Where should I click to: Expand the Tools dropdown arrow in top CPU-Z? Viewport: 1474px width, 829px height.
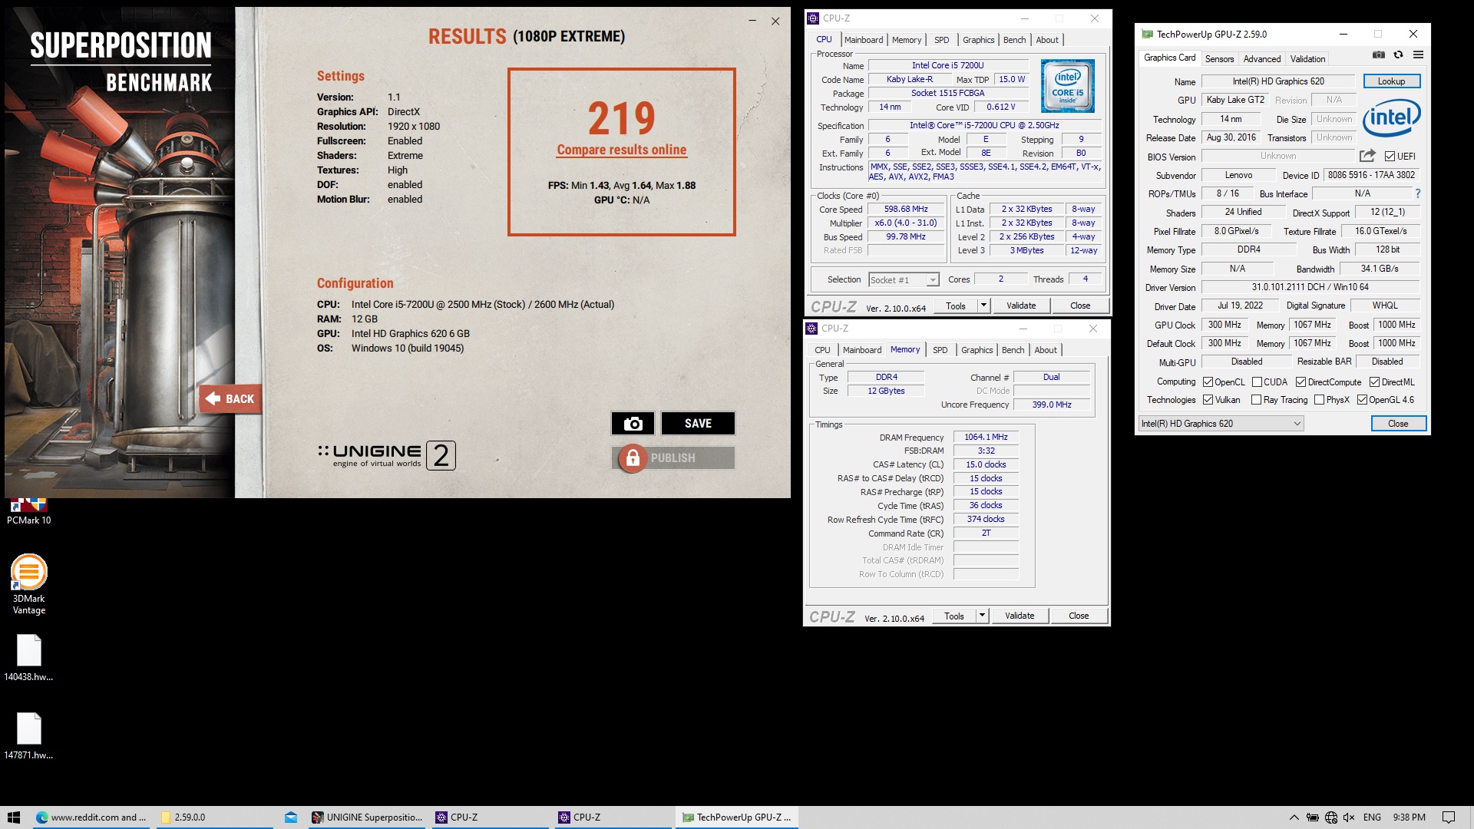[x=983, y=306]
